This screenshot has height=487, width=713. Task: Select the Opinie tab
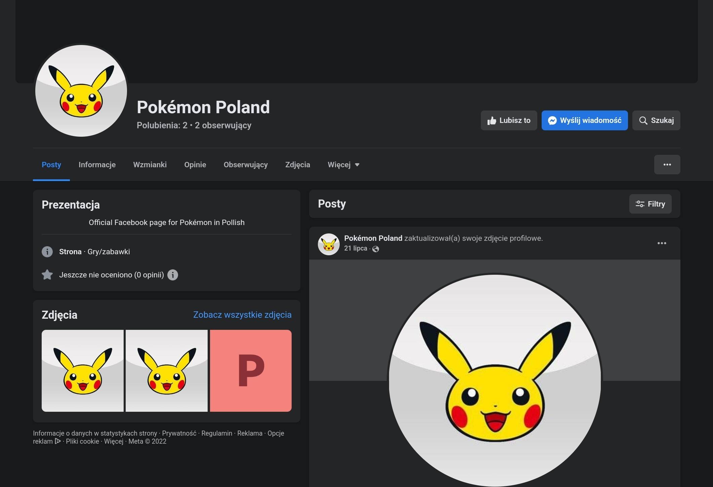(x=195, y=165)
